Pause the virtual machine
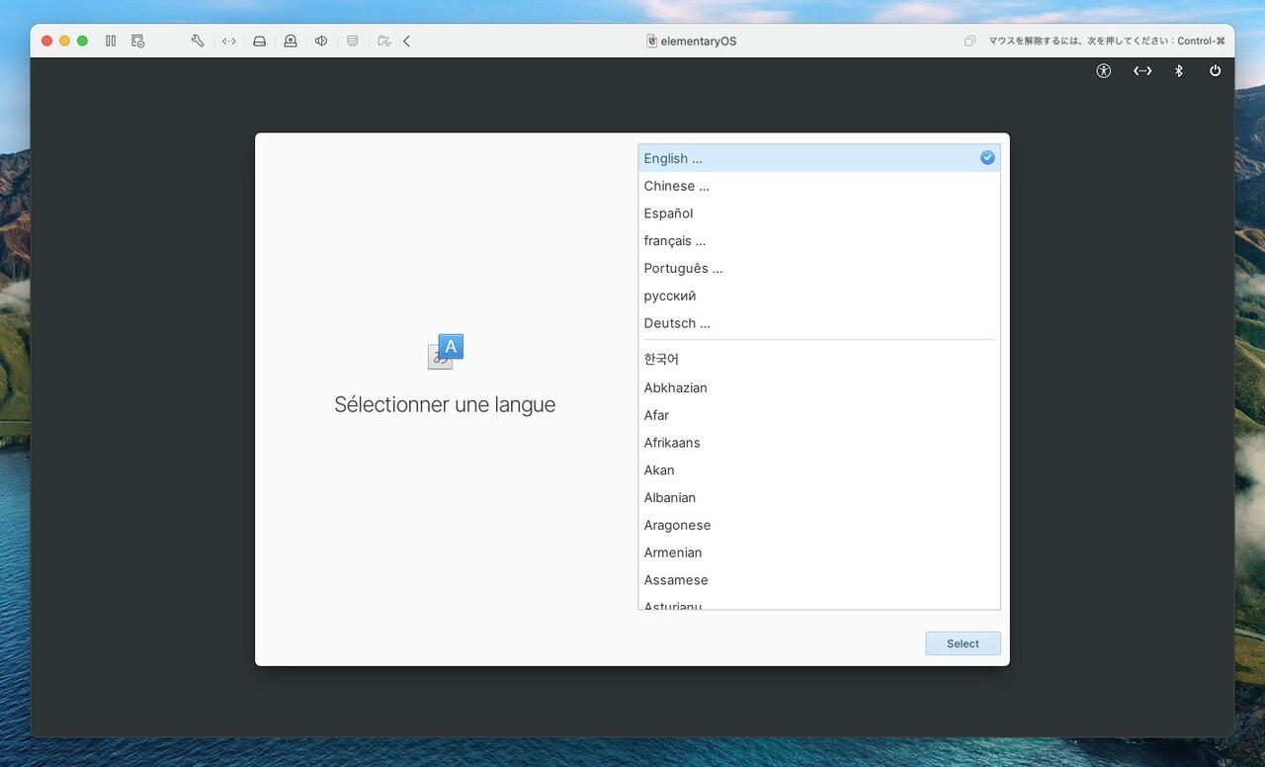This screenshot has width=1265, height=767. pos(111,41)
